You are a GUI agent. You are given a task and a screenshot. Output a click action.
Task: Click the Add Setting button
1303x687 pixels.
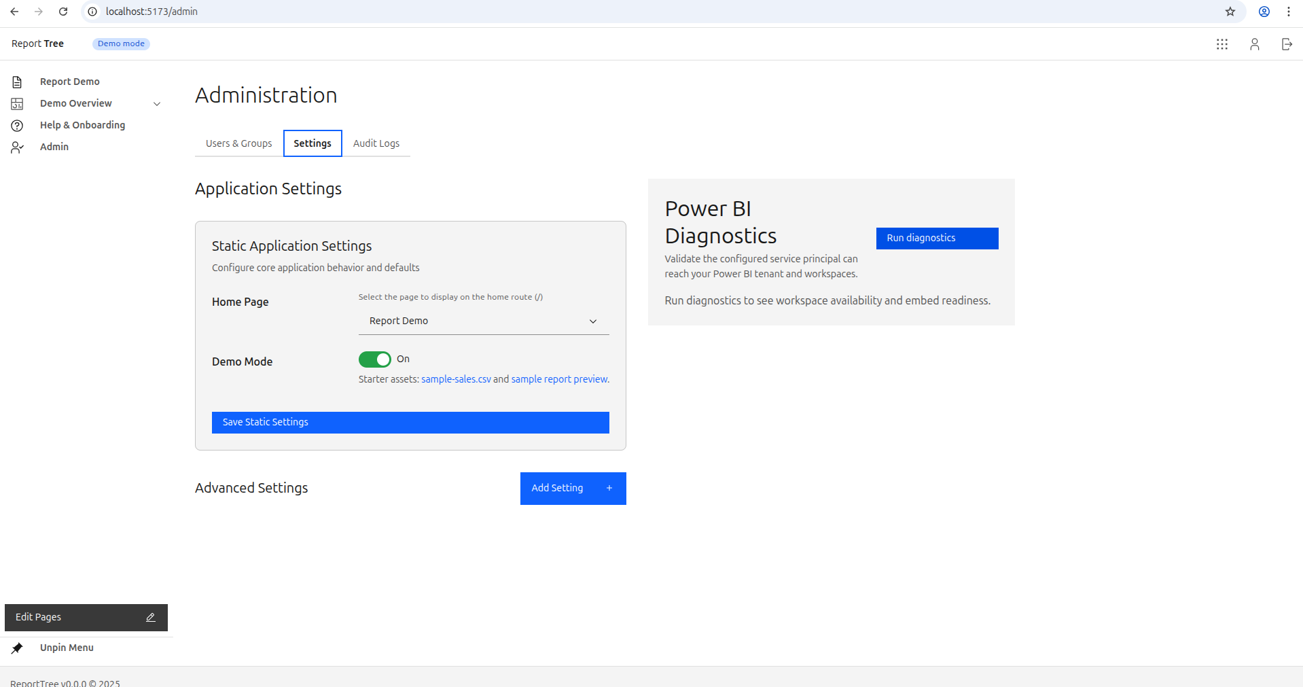point(572,489)
